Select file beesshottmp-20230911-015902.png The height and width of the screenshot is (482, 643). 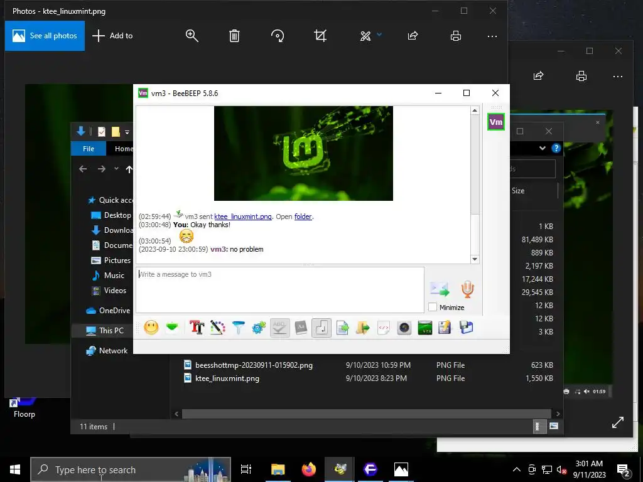click(x=254, y=365)
